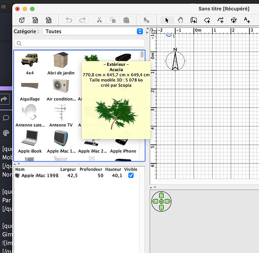
Task: Uncheck Visible for Apple iMac 1998
Action: click(x=131, y=176)
